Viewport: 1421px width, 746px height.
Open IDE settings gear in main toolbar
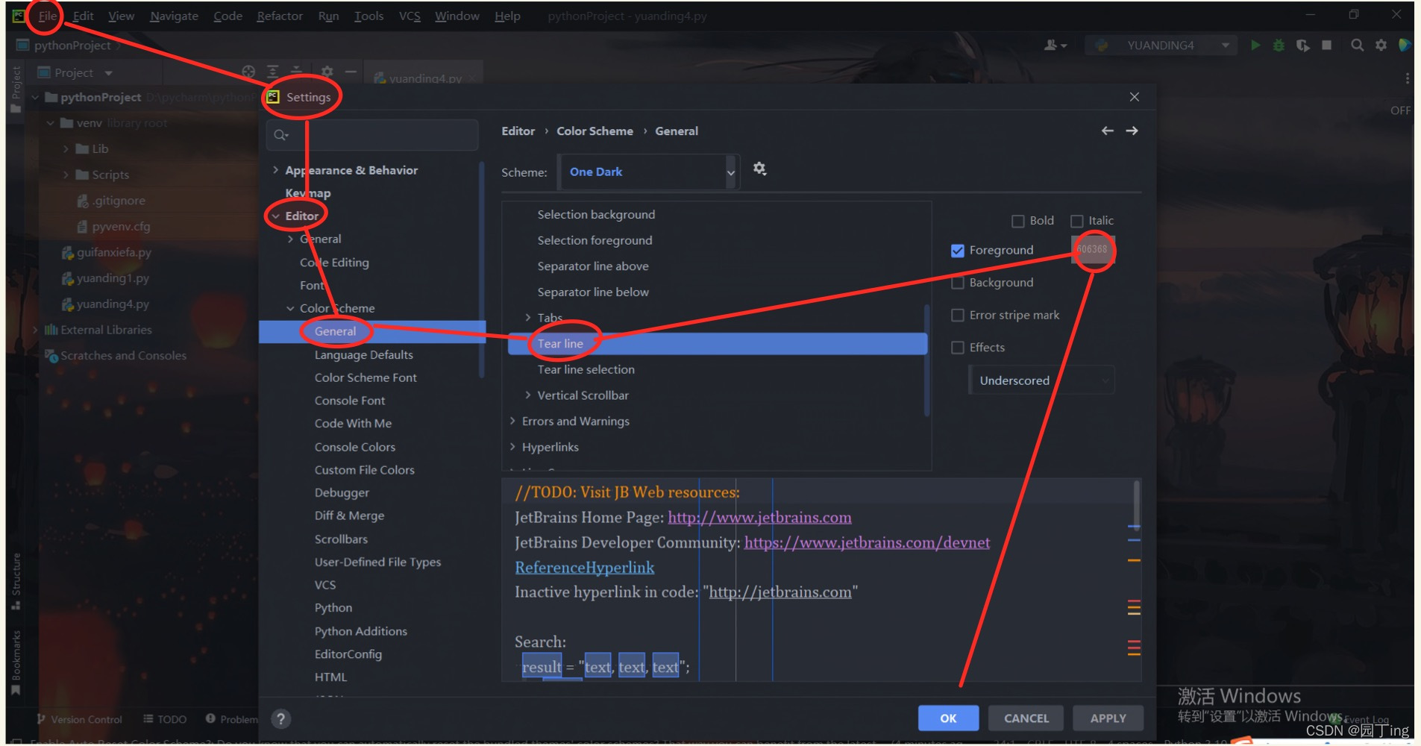tap(1381, 46)
